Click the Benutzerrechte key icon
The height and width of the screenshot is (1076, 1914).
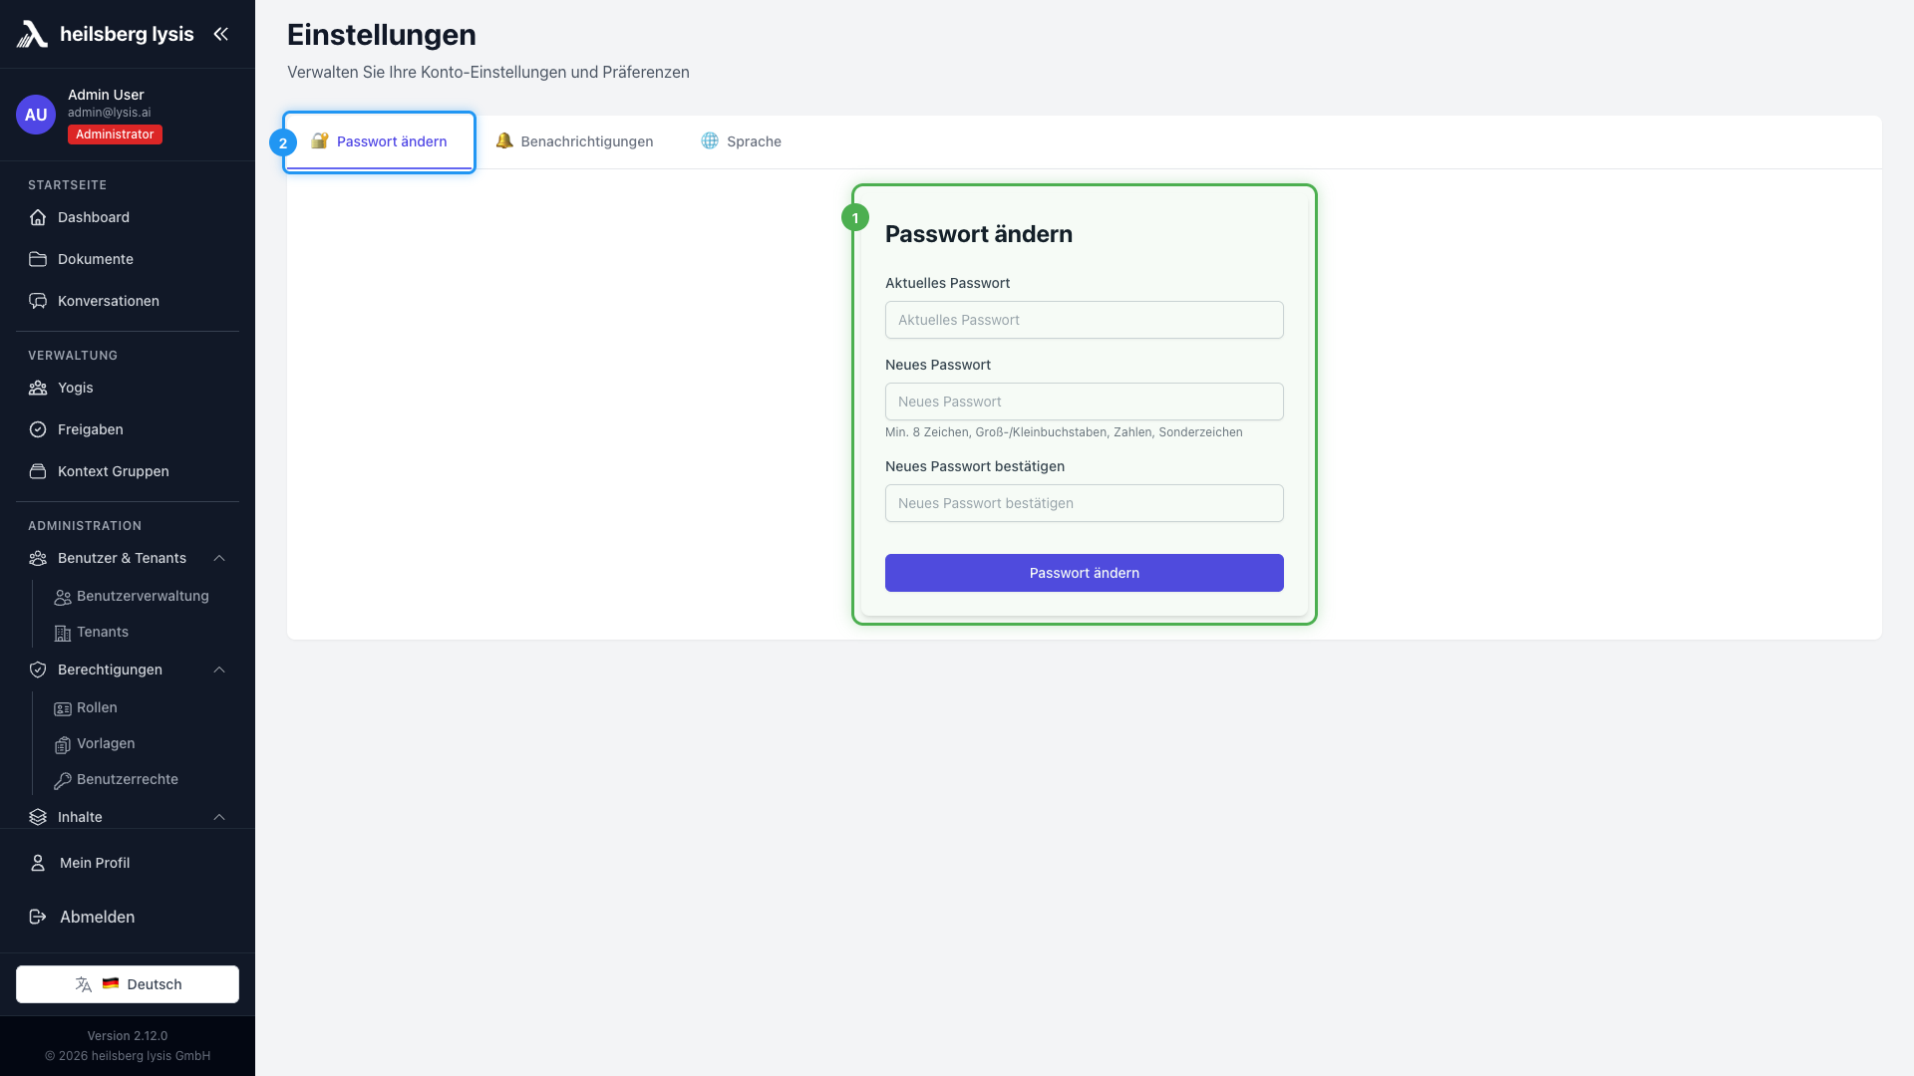(63, 780)
